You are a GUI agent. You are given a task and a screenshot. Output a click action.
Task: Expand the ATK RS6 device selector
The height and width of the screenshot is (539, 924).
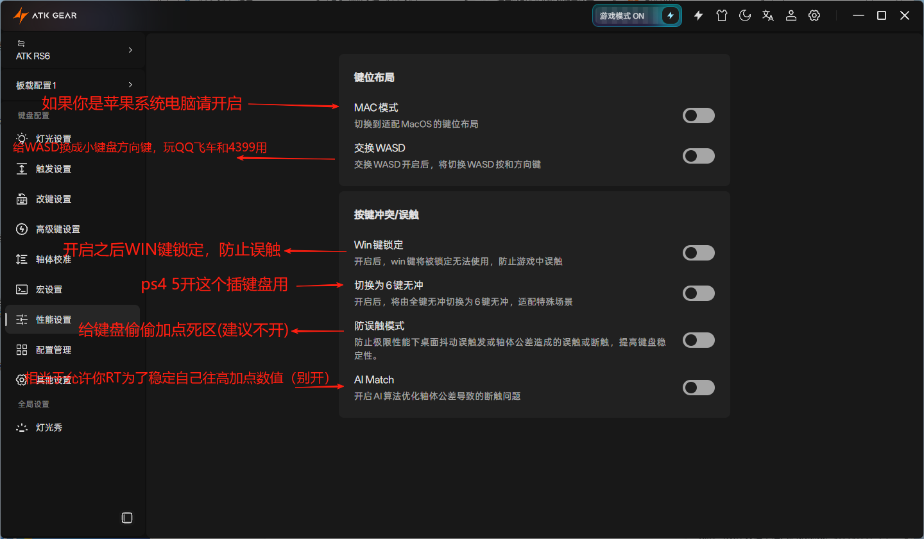[x=130, y=50]
